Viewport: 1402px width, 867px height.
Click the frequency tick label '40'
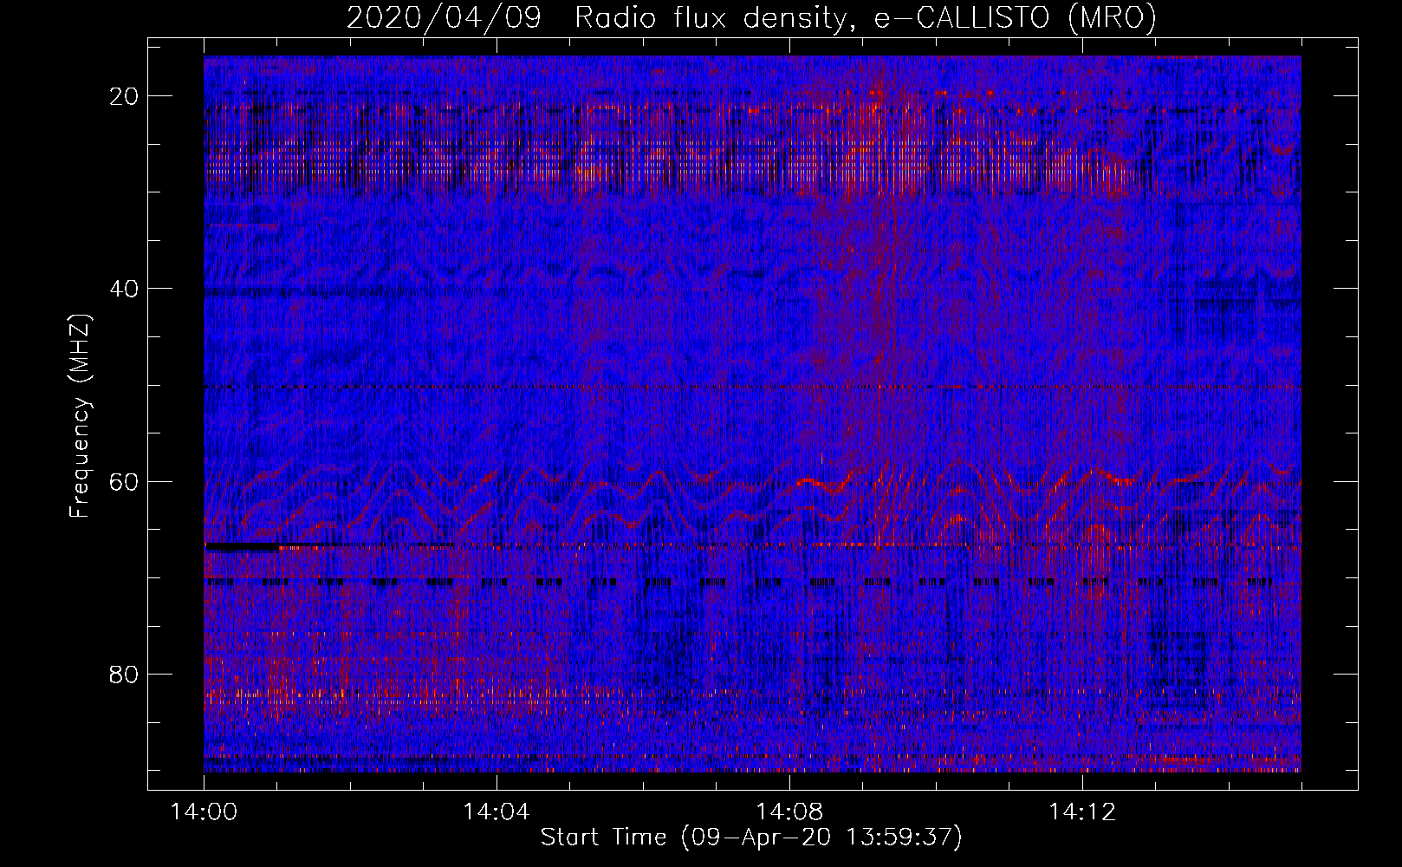[125, 289]
